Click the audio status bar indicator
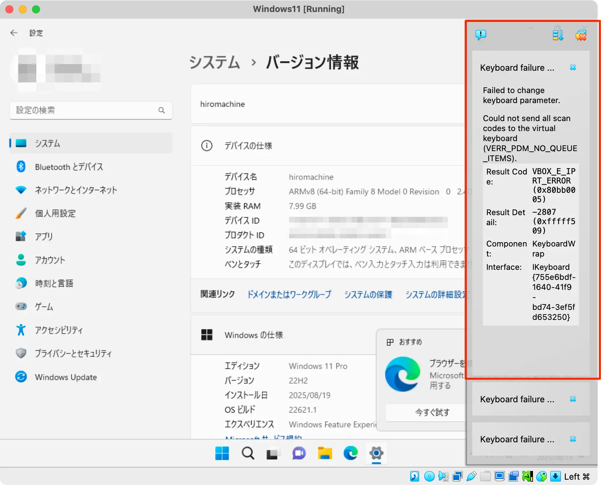The height and width of the screenshot is (485, 601). point(443,476)
